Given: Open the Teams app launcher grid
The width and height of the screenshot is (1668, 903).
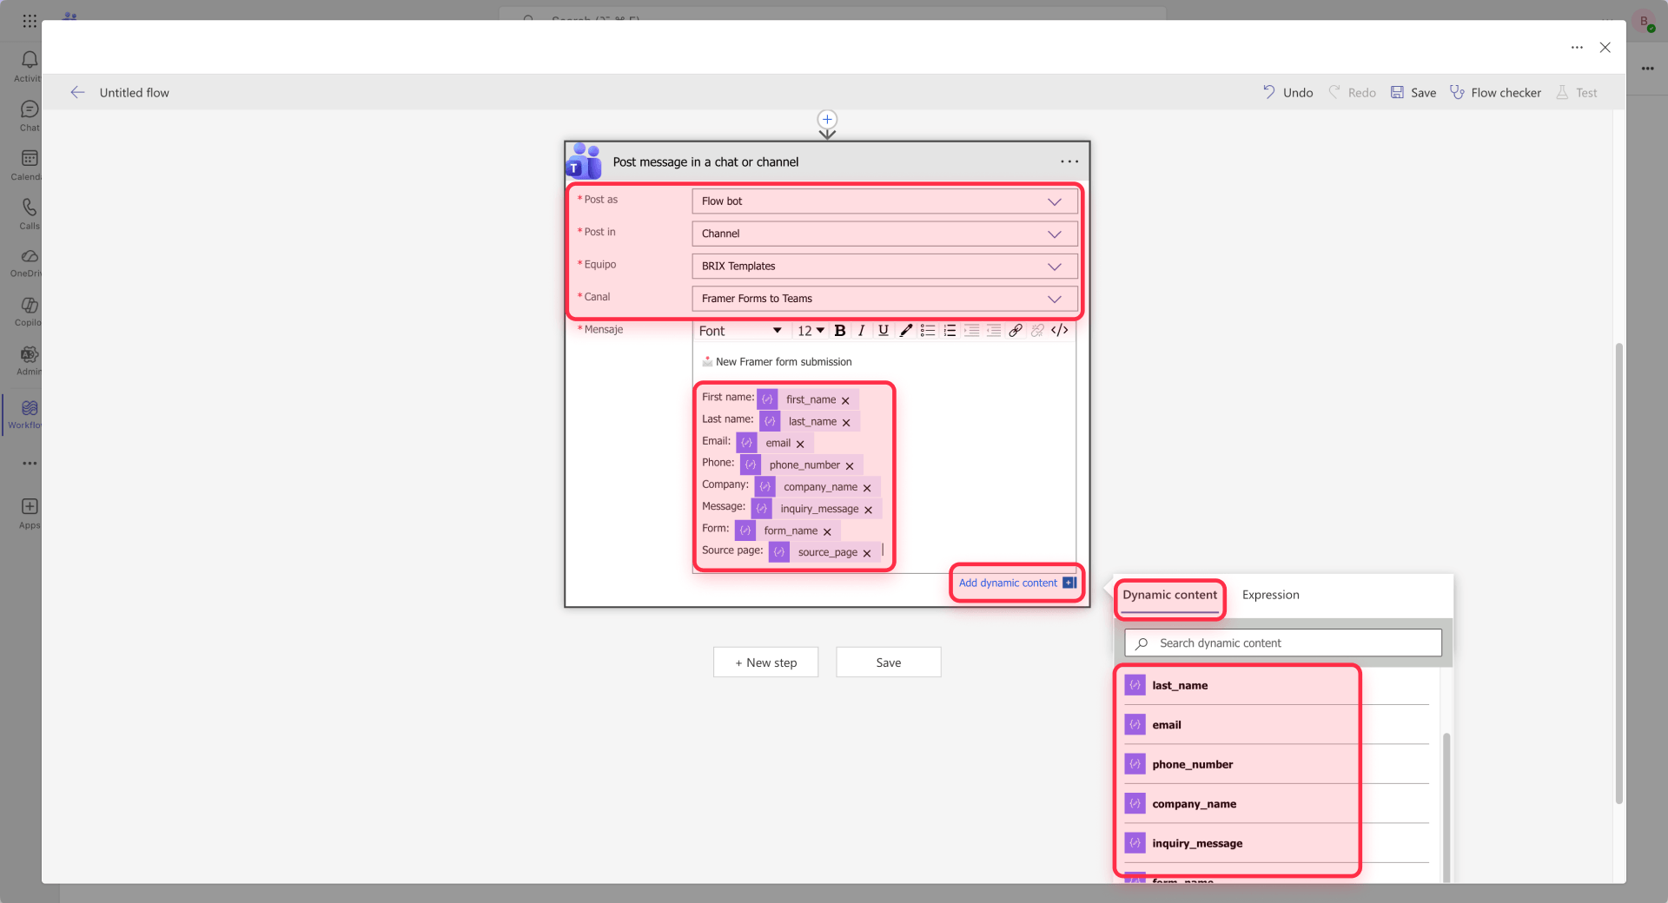Looking at the screenshot, I should tap(30, 20).
